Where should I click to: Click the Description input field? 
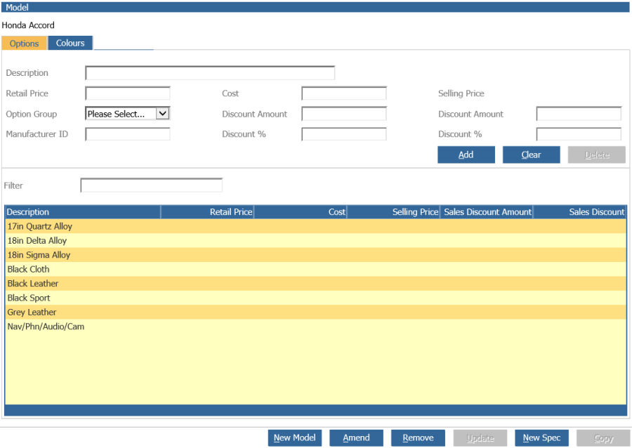[210, 73]
